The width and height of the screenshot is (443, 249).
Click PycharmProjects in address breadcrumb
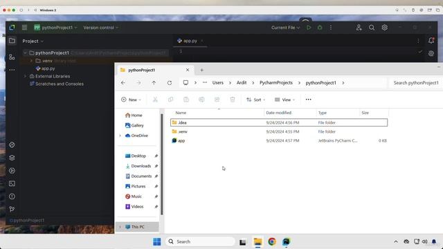(276, 83)
